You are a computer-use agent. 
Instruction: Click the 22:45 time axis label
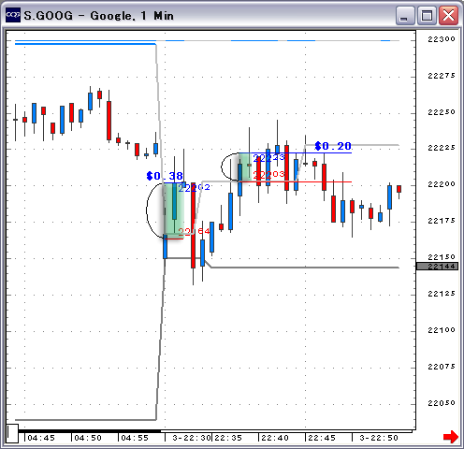tap(322, 438)
